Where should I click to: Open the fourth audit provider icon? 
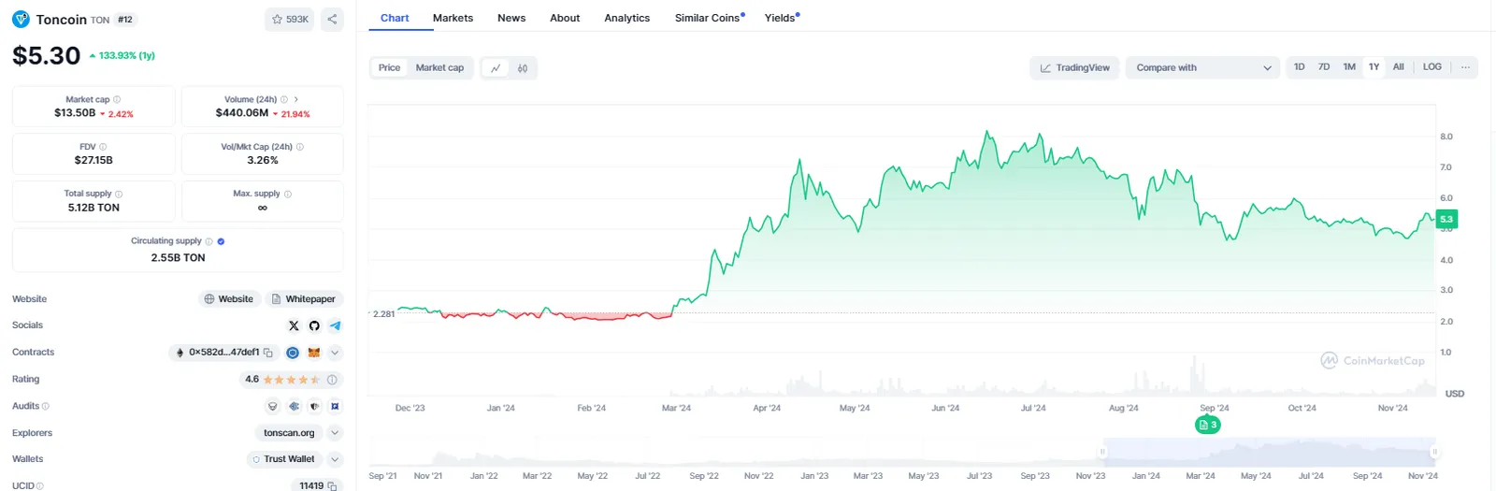[x=335, y=406]
